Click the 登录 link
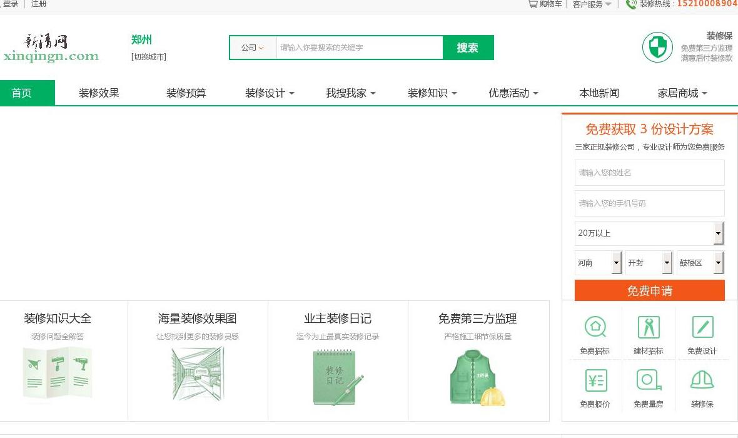The image size is (738, 438). (11, 4)
